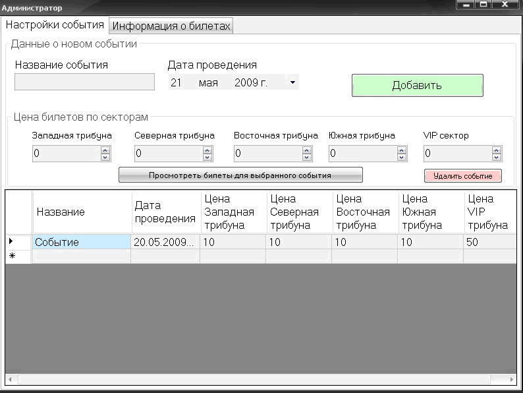This screenshot has height=393, width=523.
Task: Select the Событие cell in the grid
Action: [x=82, y=242]
